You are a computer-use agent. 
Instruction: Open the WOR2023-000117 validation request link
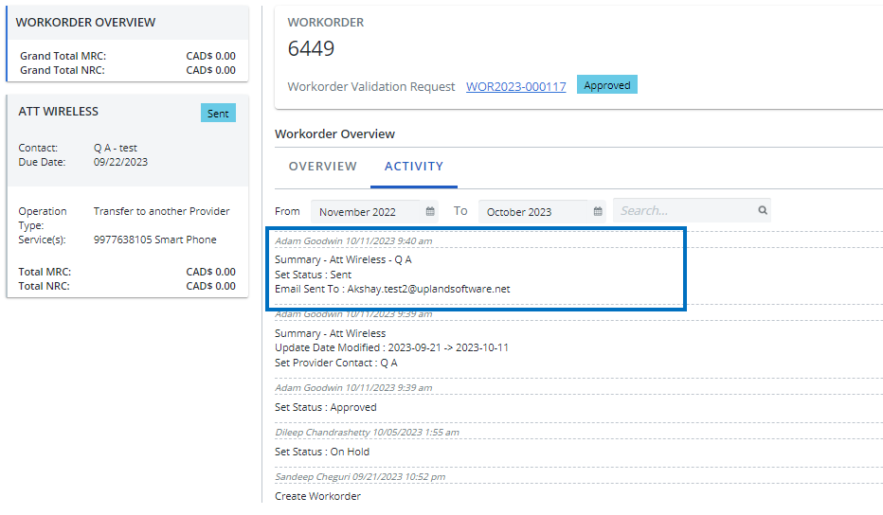515,86
